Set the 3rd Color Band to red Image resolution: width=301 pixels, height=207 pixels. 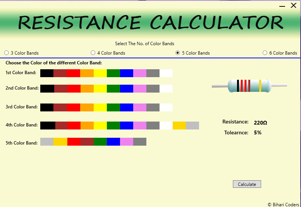coord(74,107)
